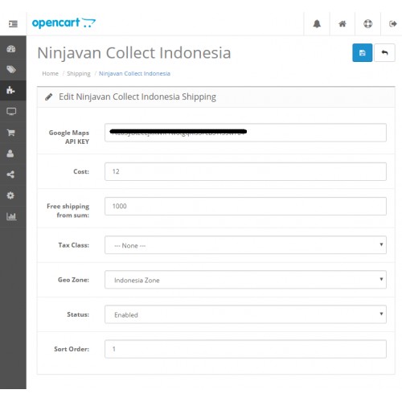Image resolution: width=402 pixels, height=402 pixels.
Task: Open Catalog via sidebar tags icon
Action: pos(11,70)
